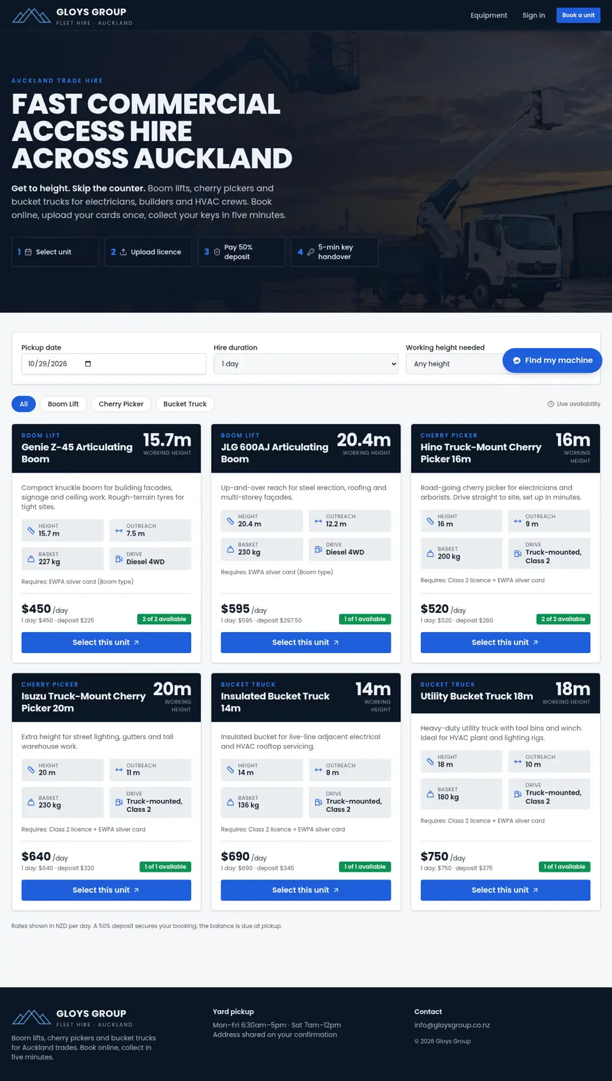Image resolution: width=612 pixels, height=1081 pixels.
Task: Click the footer Gloys Group logo
Action: tap(31, 1017)
